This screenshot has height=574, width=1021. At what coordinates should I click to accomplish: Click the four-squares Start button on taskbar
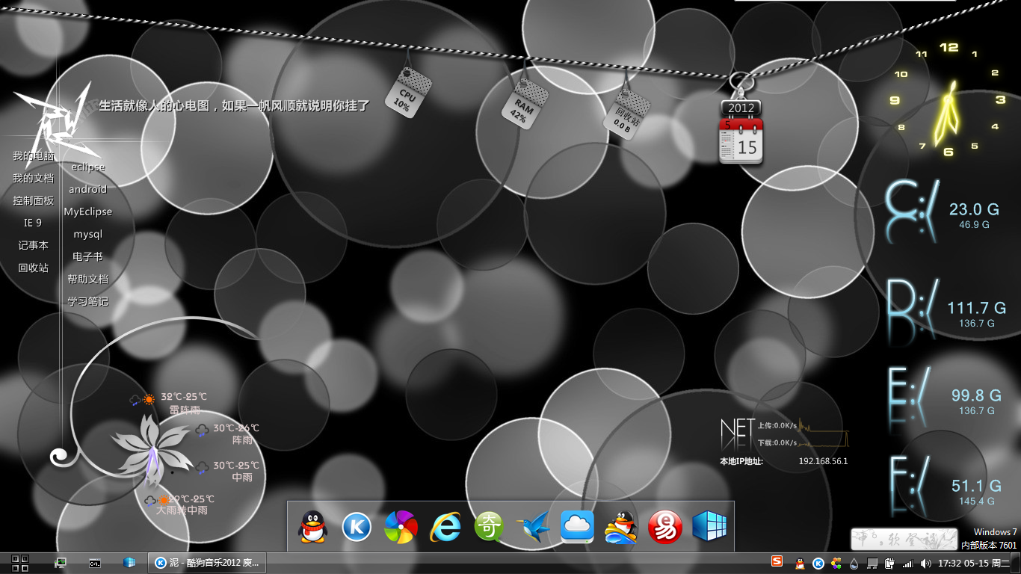20,563
